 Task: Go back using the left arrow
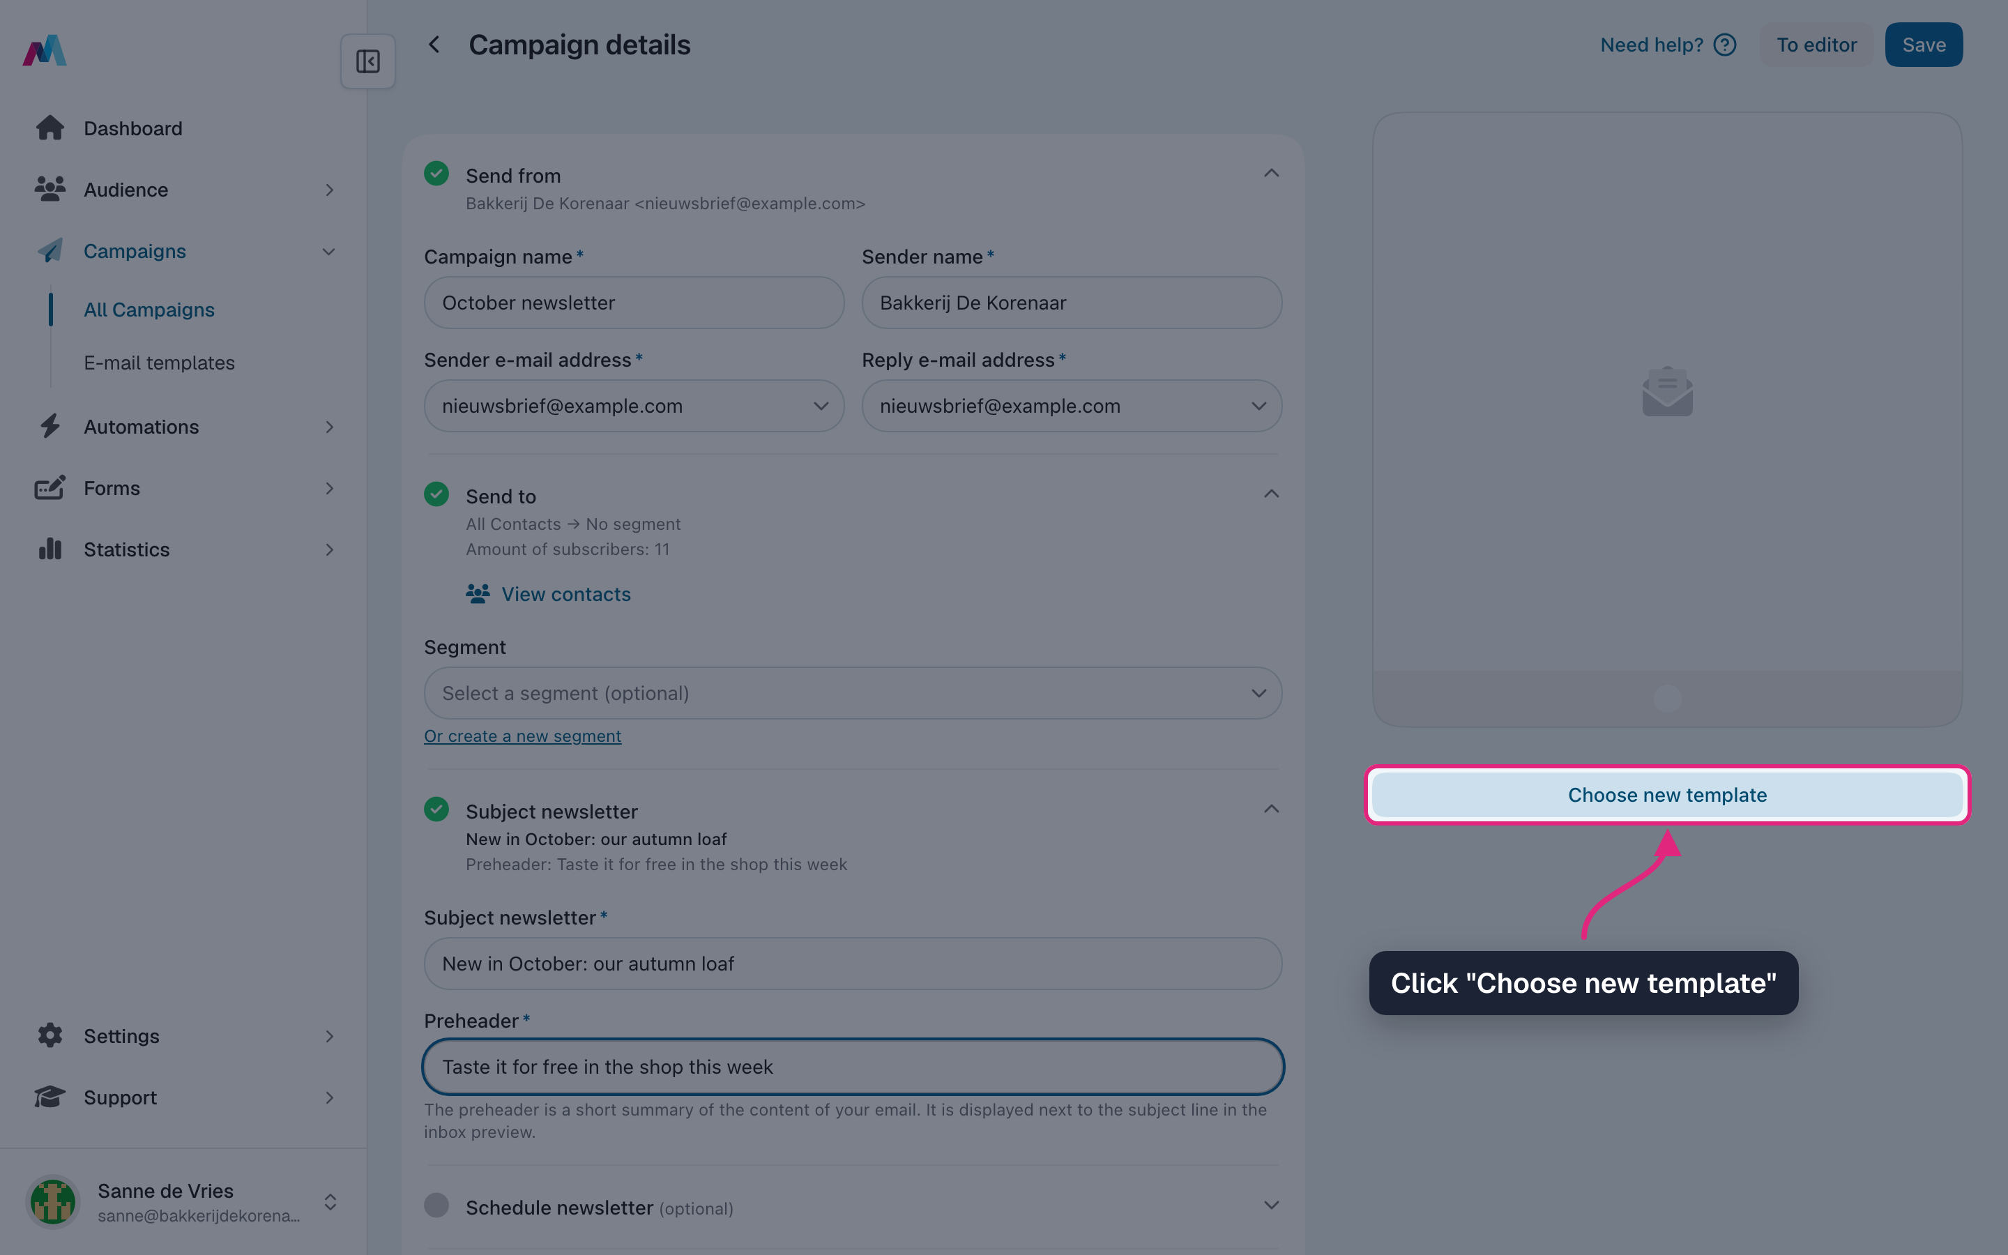tap(434, 45)
